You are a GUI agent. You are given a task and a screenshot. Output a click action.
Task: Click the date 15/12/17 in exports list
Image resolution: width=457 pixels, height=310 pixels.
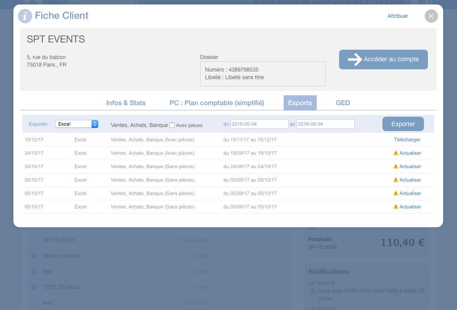coord(34,140)
